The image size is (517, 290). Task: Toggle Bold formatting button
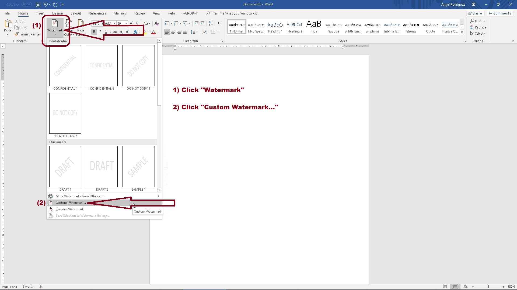point(94,32)
